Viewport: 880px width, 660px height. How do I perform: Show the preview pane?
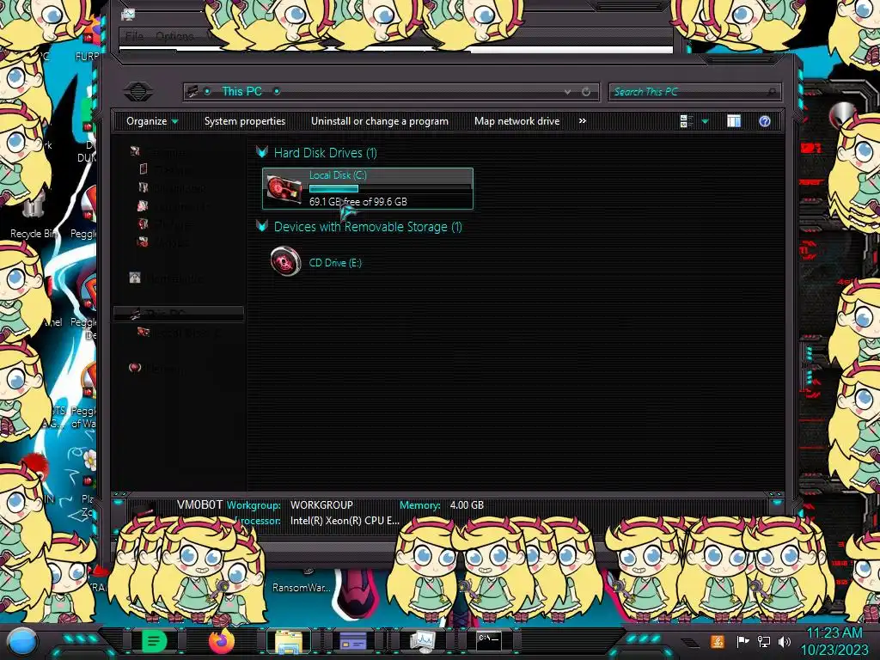point(734,121)
